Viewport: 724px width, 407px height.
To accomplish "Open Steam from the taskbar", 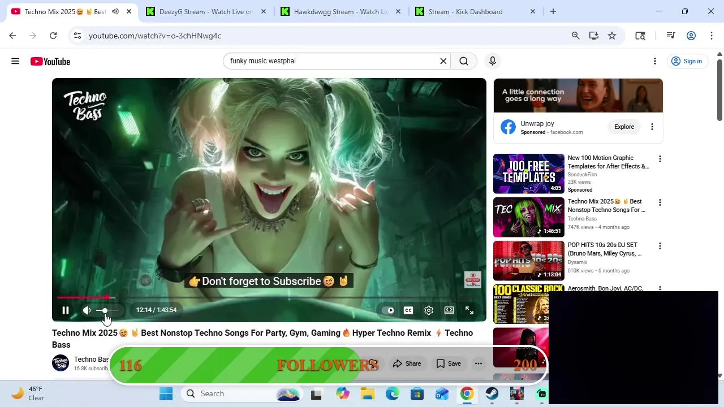I will point(492,393).
